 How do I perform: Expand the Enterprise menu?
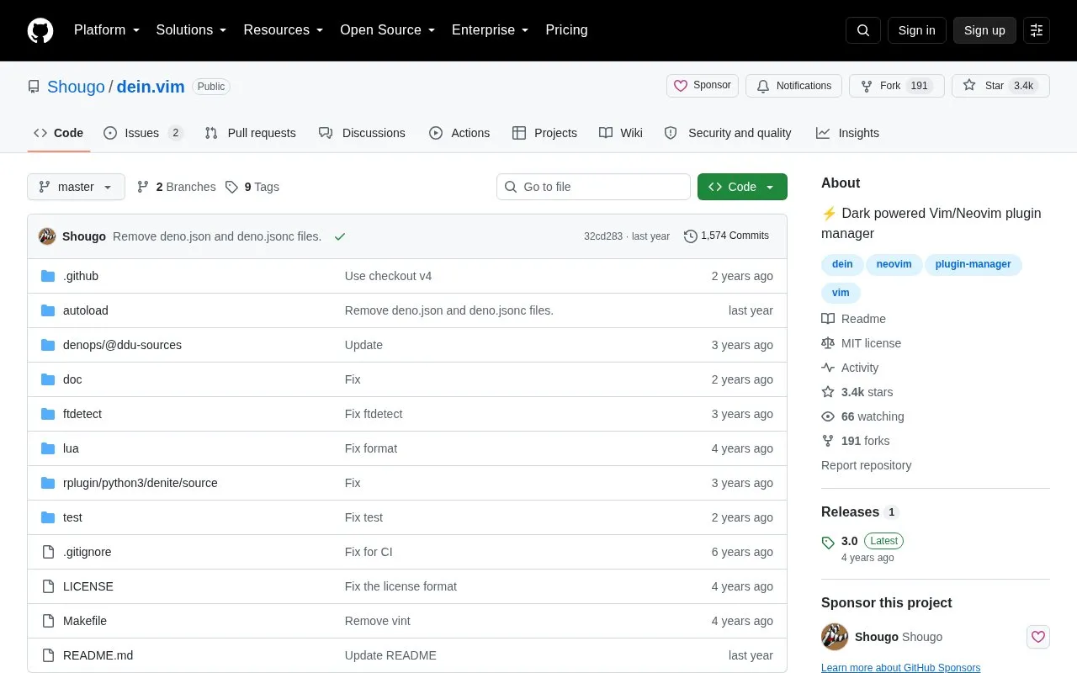pos(491,30)
